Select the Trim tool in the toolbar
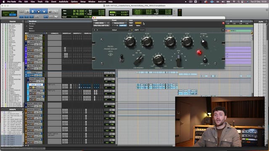Image resolution: width=269 pixels, height=151 pixels. click(x=33, y=12)
